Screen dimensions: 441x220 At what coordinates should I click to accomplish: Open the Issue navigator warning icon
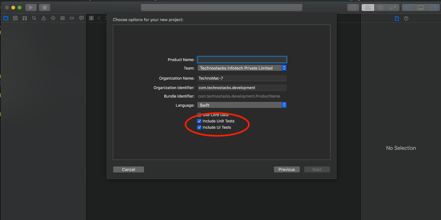pyautogui.click(x=44, y=18)
